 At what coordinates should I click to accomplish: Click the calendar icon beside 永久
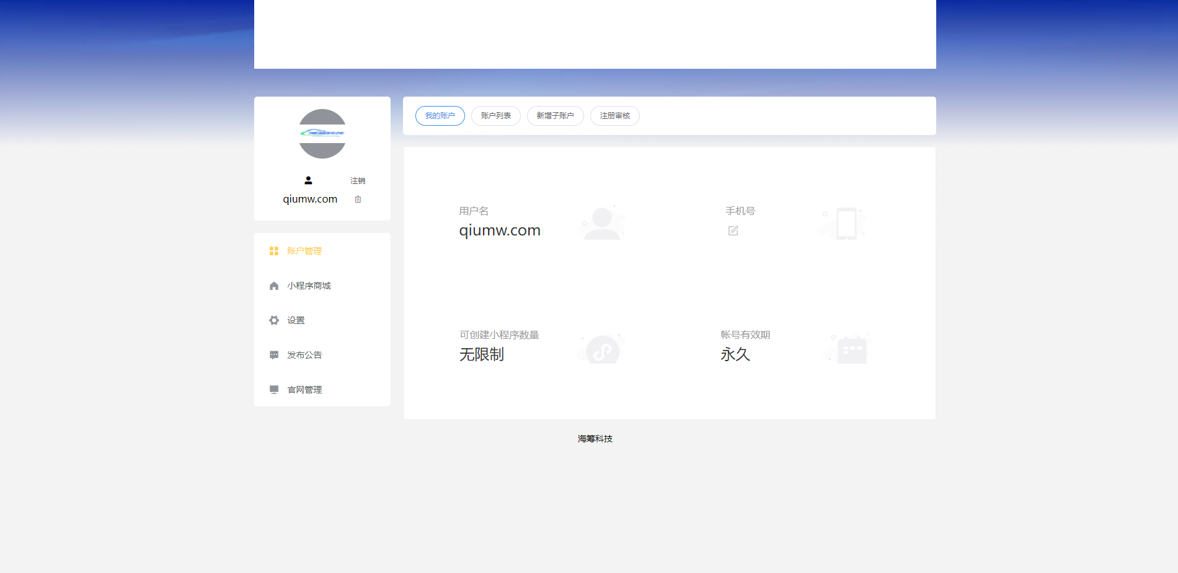851,350
